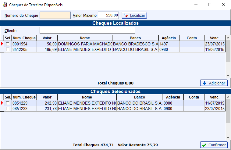This screenshot has height=150, width=231.
Task: Click the down arrow of located cheques scrollbar
Action: point(228,76)
